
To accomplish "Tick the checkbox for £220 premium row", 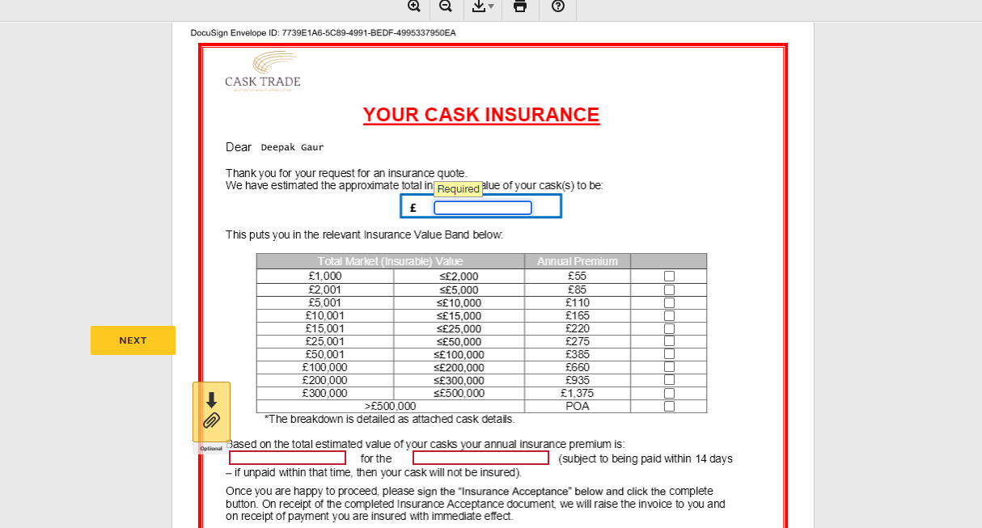I will coord(669,328).
